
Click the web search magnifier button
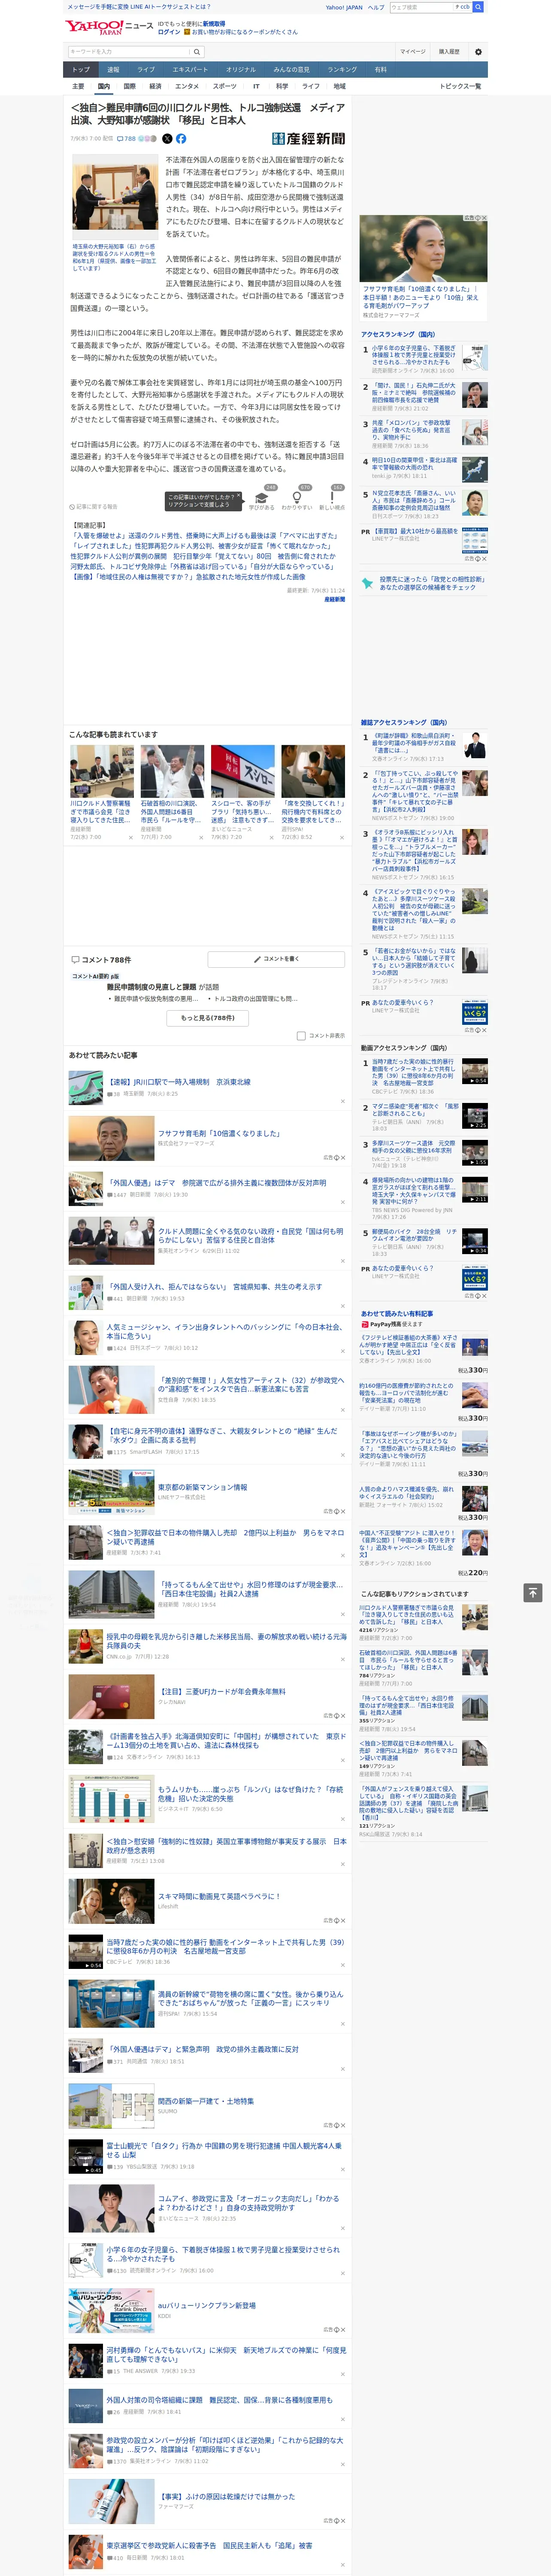(x=478, y=7)
